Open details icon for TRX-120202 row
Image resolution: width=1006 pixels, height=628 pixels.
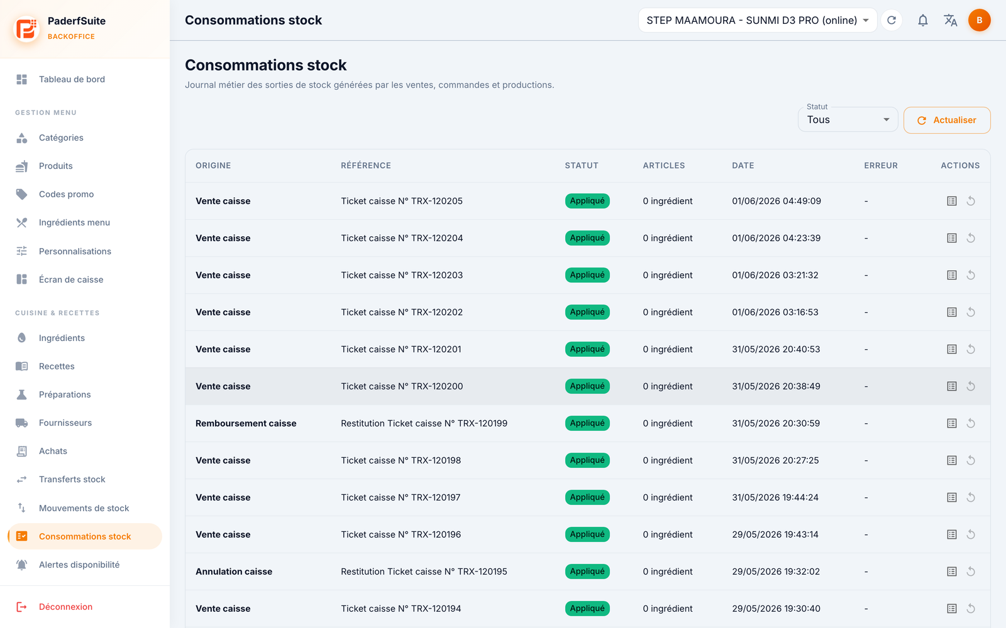point(952,312)
